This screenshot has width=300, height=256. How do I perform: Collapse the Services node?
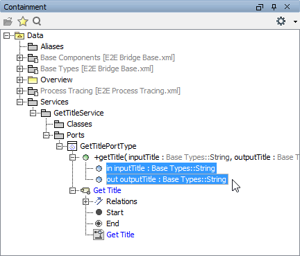tap(19, 102)
